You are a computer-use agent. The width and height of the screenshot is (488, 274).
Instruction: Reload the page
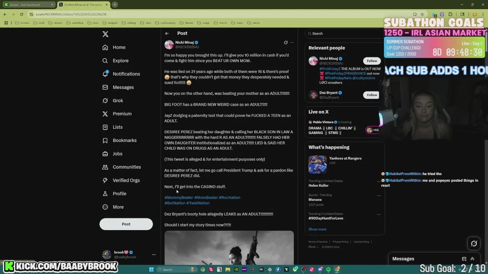pos(21,14)
